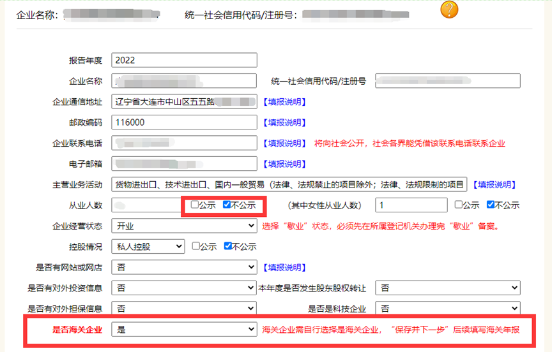The width and height of the screenshot is (552, 352).
Task: Uncheck 不公示 for 女性从业人数
Action: [491, 205]
